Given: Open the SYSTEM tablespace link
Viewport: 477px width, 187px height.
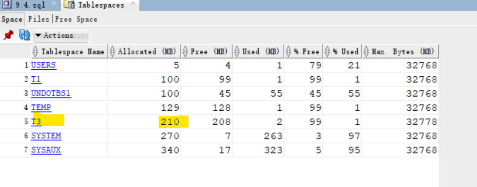Looking at the screenshot, I should click(46, 136).
